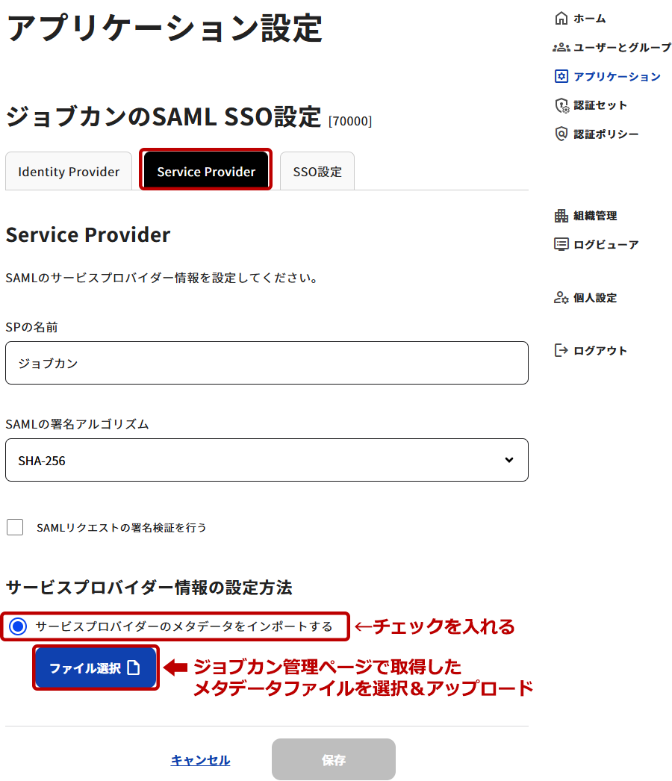
Task: Click the ログアウト logout arrow icon
Action: coord(561,350)
